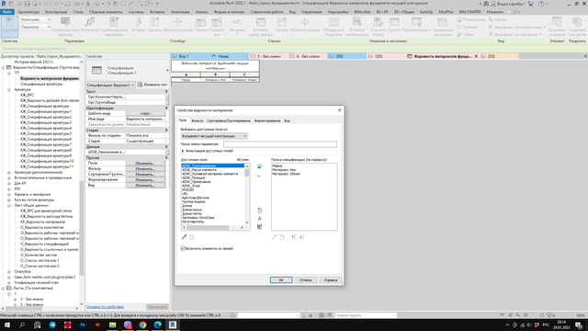Click the add parameter arrow icon in dialog

[x=259, y=166]
